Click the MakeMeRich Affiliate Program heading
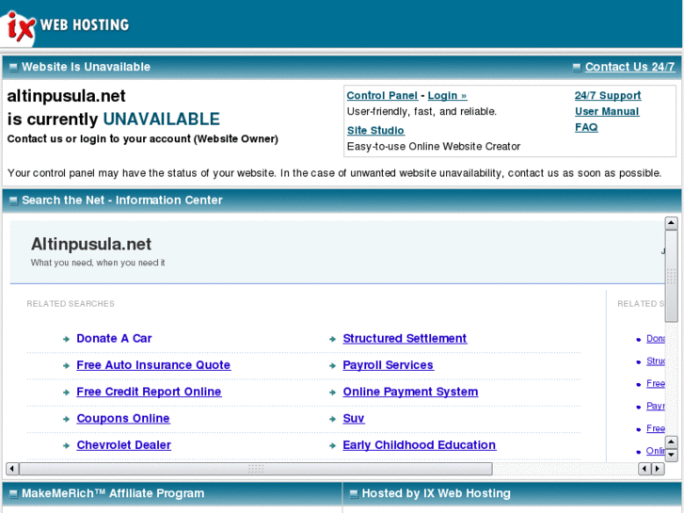Viewport: 684px width, 513px height. [113, 493]
